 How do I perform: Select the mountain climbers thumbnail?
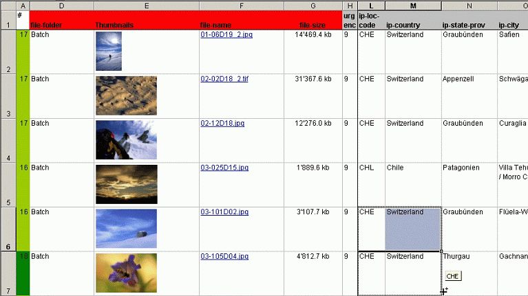click(126, 139)
